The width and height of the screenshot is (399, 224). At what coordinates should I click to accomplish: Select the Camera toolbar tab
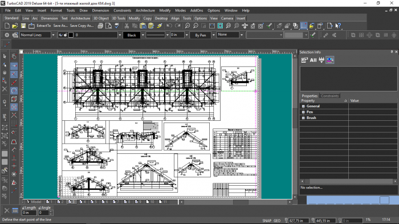pos(227,18)
